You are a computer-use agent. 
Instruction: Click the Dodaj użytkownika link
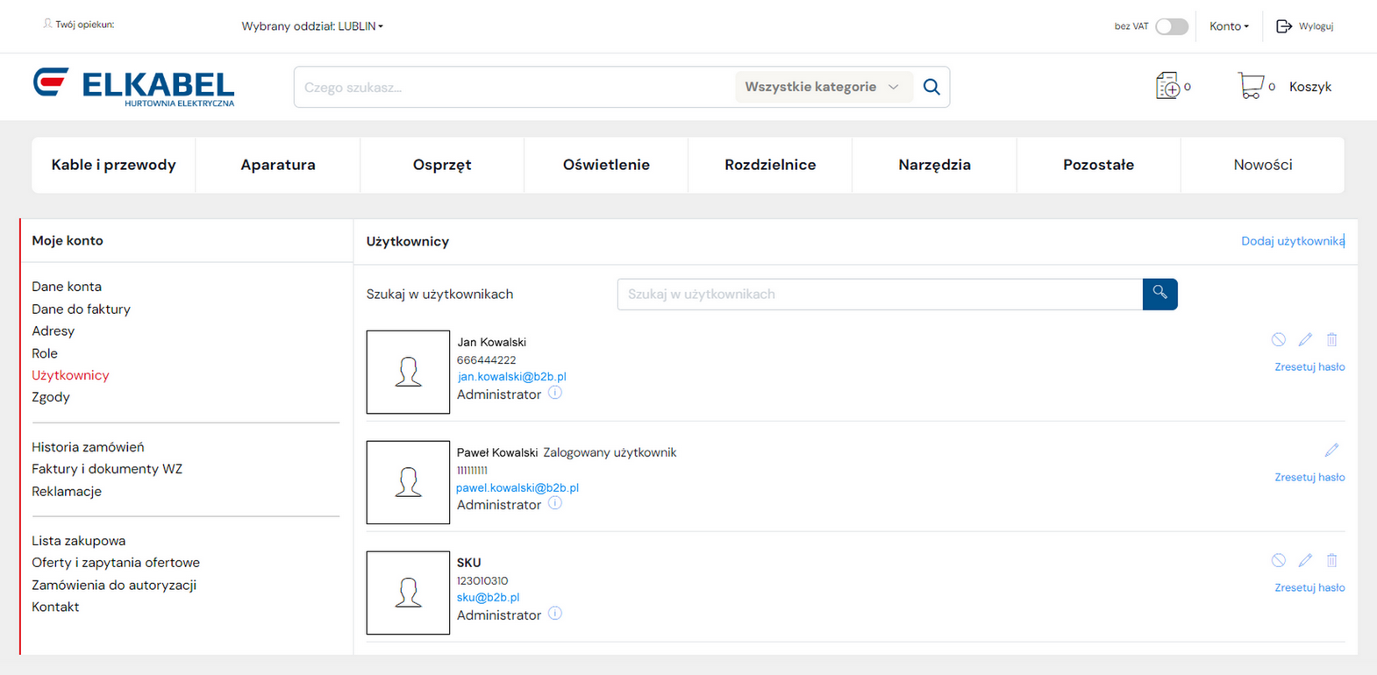[x=1292, y=241]
